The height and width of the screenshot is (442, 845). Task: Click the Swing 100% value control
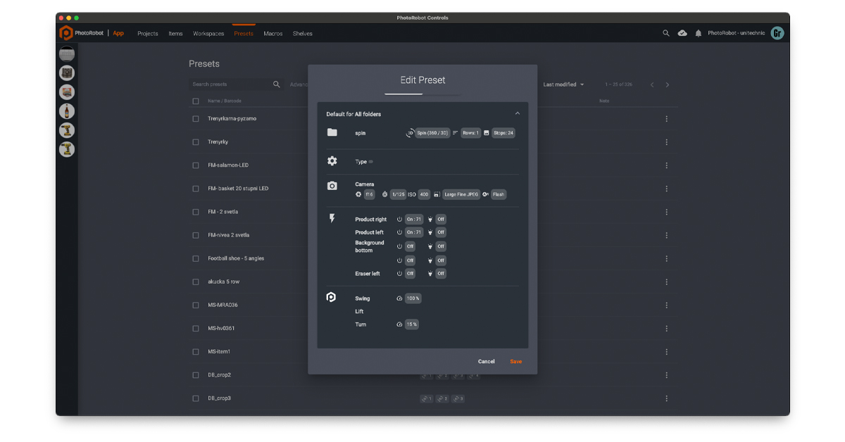click(x=413, y=298)
